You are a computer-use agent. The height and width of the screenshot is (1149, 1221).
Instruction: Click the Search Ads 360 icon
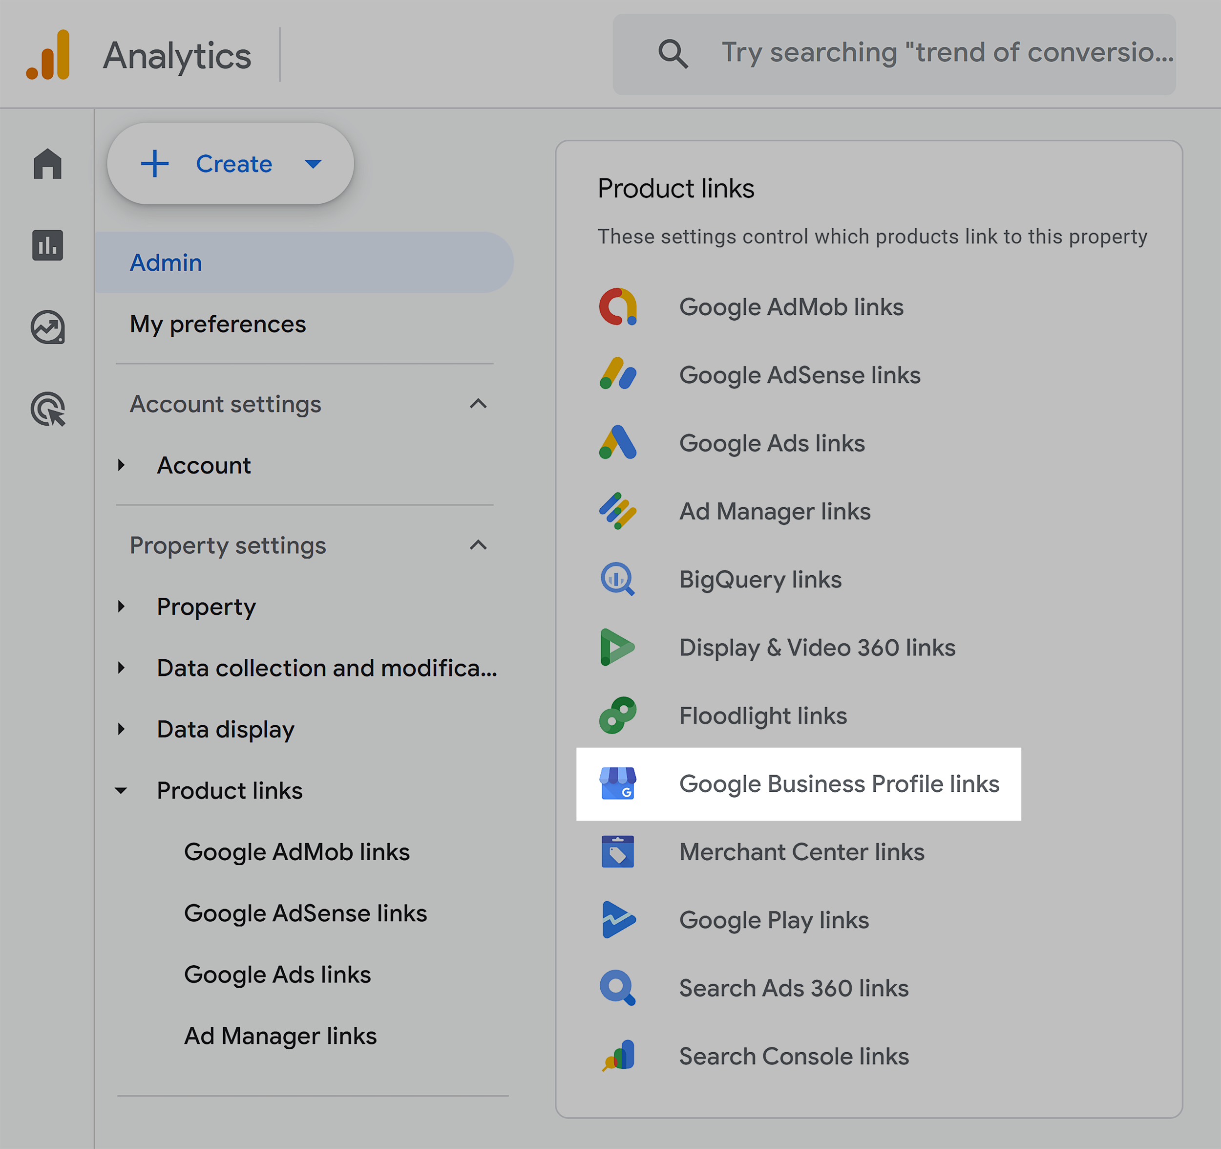pyautogui.click(x=618, y=987)
